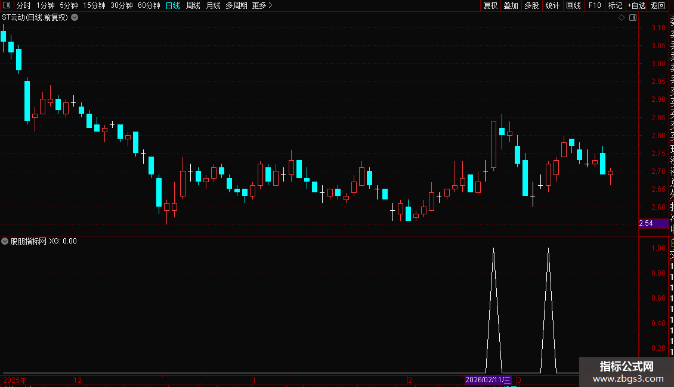This screenshot has width=674, height=387.
Task: Click the 返回 back button
Action: click(x=658, y=5)
